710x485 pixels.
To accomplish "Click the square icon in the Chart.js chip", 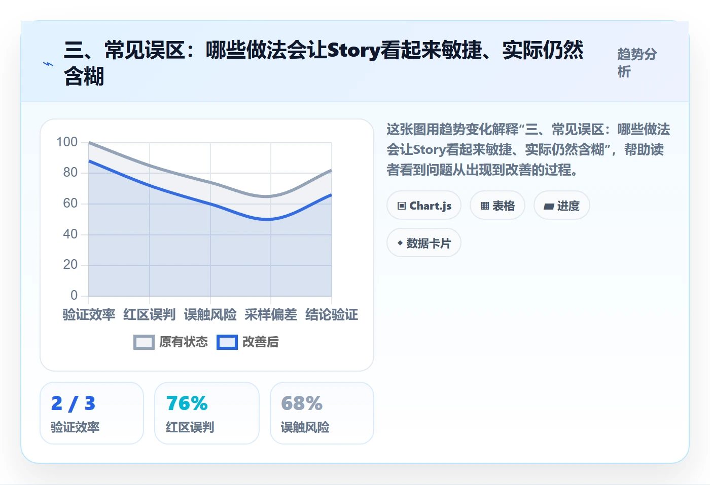I will point(402,206).
